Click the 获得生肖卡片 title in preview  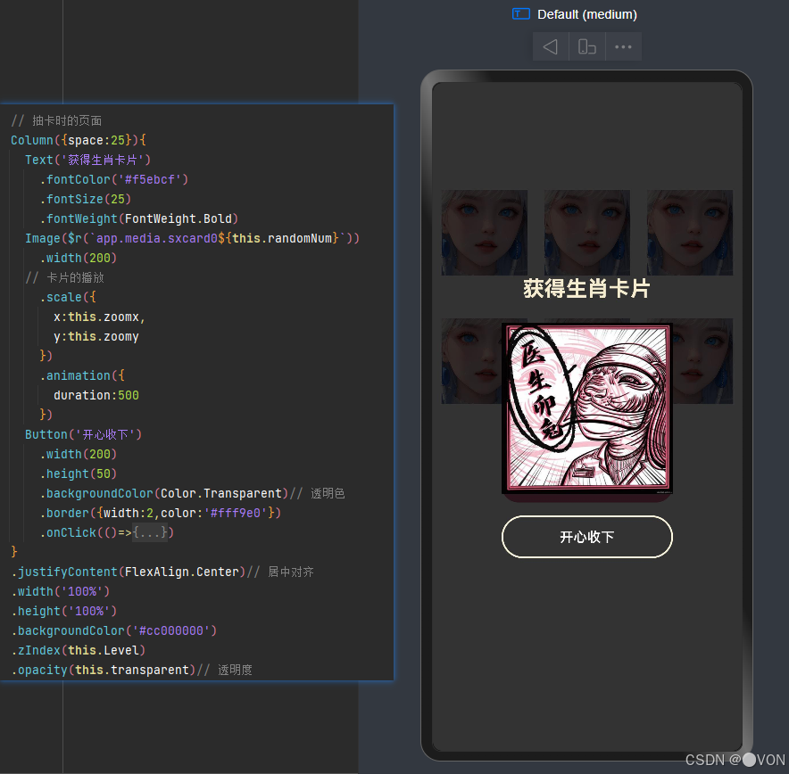coord(586,289)
